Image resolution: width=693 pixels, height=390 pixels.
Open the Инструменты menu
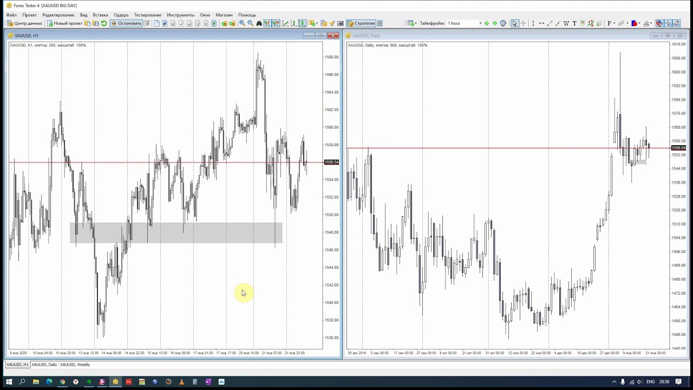click(181, 15)
